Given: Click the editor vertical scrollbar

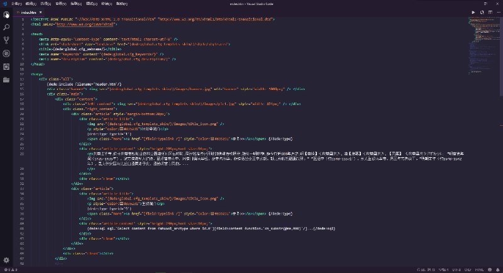Looking at the screenshot, I should click(501, 57).
